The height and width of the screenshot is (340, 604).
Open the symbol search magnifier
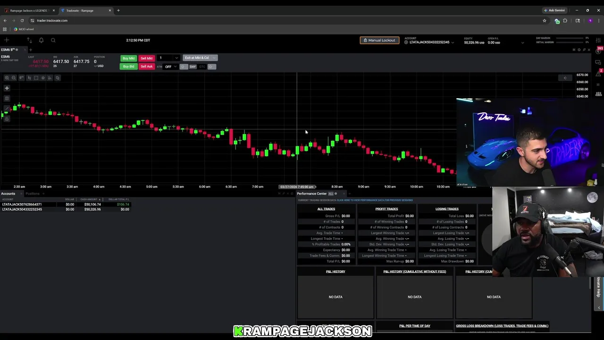pyautogui.click(x=53, y=40)
